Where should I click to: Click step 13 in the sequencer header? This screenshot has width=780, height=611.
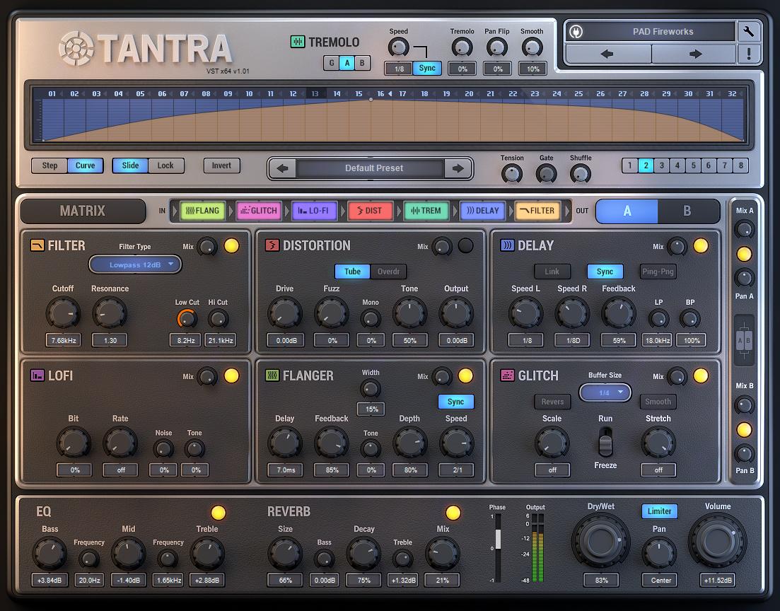click(315, 93)
